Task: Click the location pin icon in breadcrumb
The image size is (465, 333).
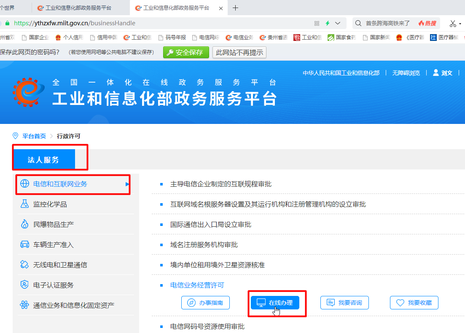Action: [16, 136]
